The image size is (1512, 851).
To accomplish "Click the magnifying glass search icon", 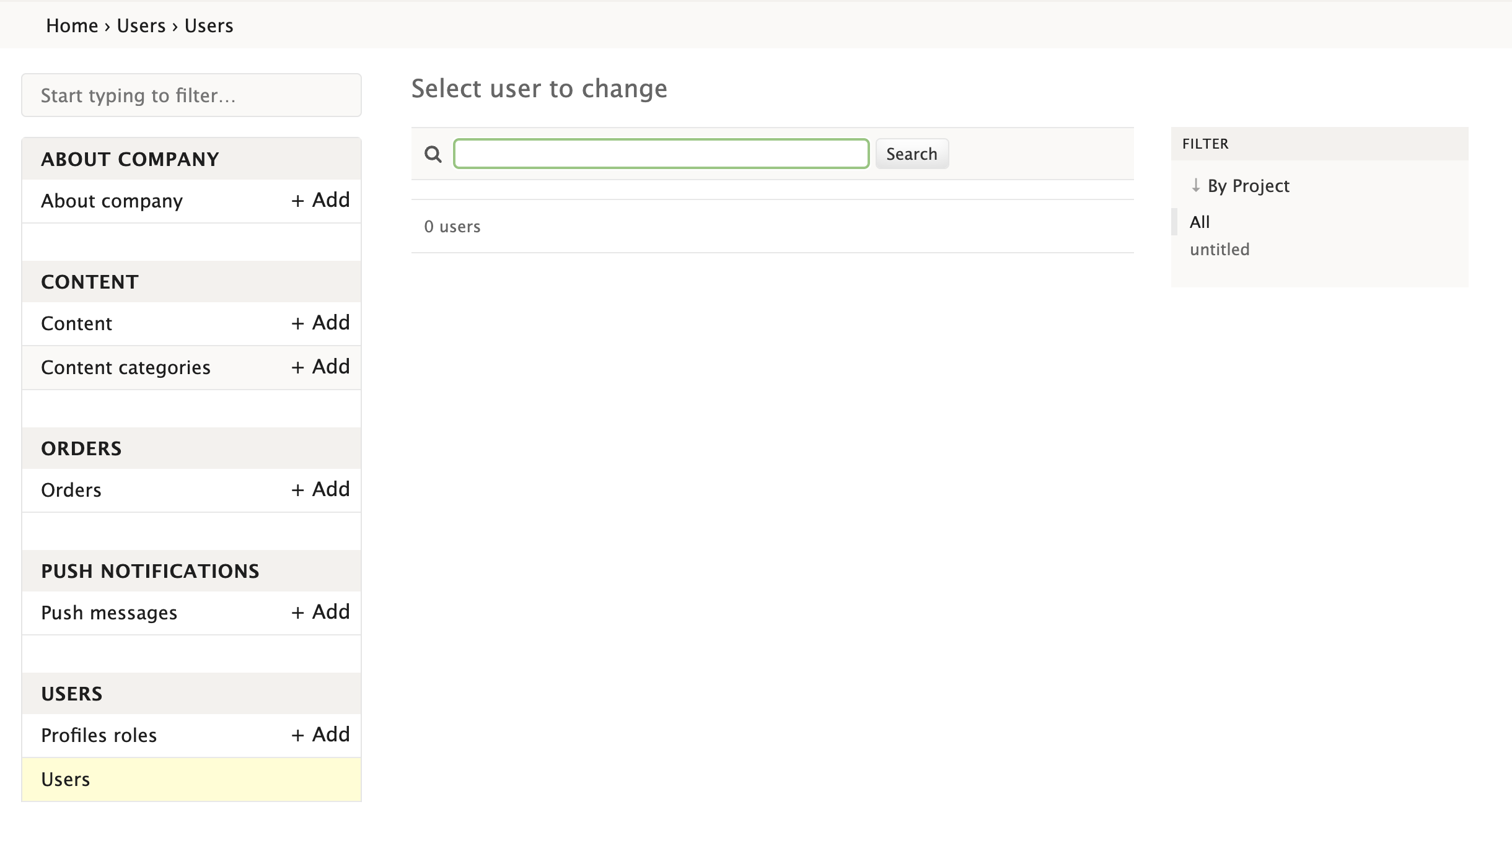I will click(x=433, y=154).
